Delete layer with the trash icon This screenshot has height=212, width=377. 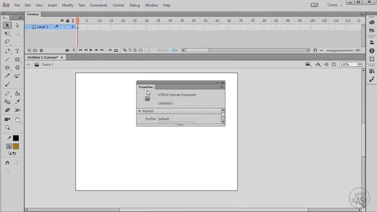coord(41,50)
